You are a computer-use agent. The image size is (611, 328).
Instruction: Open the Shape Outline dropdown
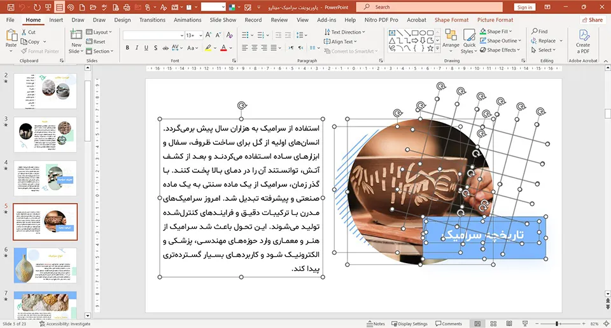click(500, 41)
